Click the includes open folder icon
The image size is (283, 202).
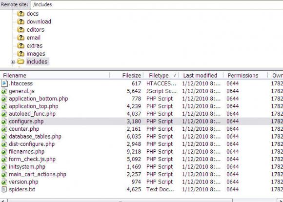[x=20, y=61]
